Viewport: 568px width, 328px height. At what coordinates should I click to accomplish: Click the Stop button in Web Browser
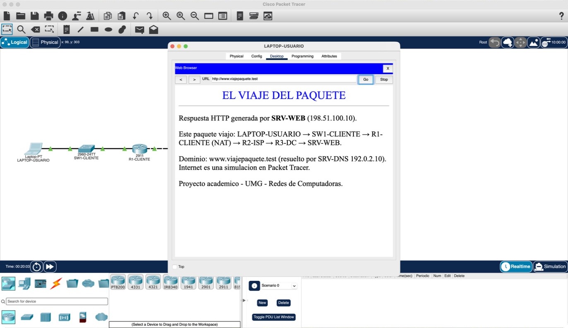(x=384, y=80)
